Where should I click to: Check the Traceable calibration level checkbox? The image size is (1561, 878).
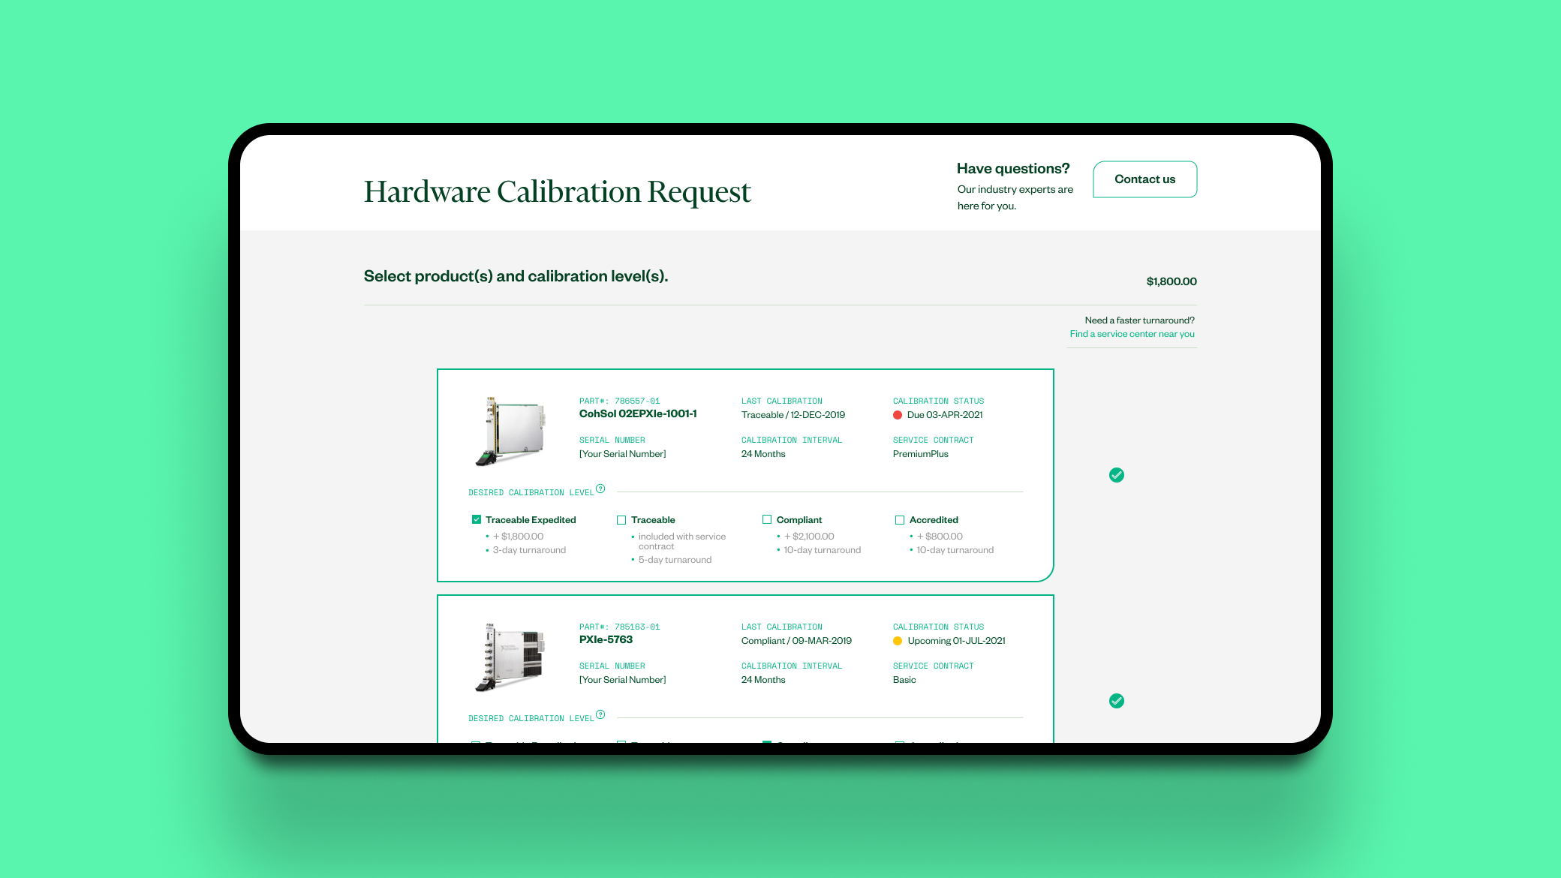(621, 520)
